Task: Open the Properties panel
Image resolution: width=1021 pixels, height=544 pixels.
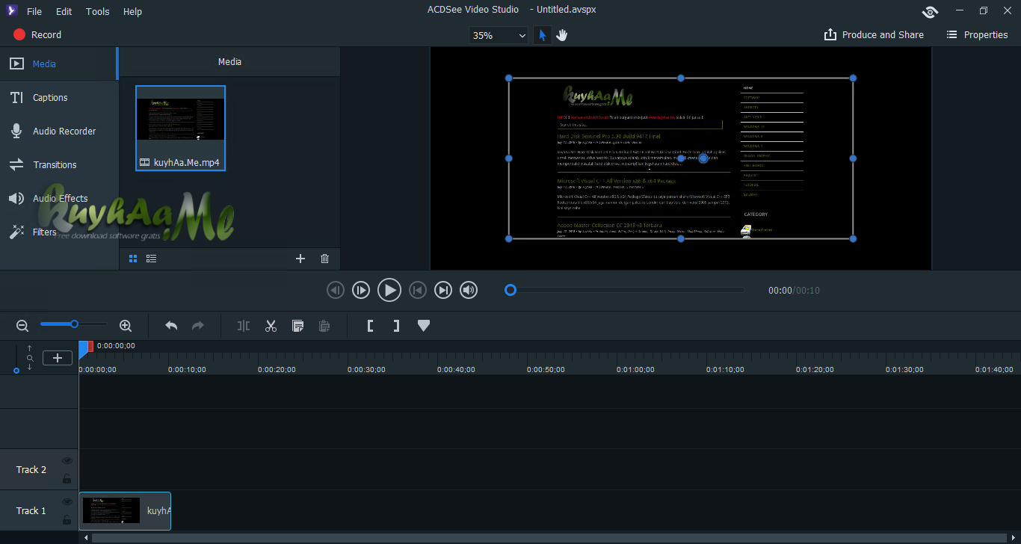Action: pyautogui.click(x=977, y=34)
